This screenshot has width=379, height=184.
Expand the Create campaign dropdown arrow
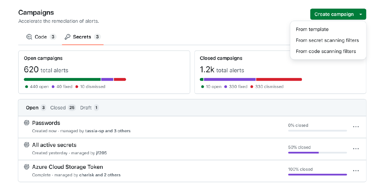(361, 14)
